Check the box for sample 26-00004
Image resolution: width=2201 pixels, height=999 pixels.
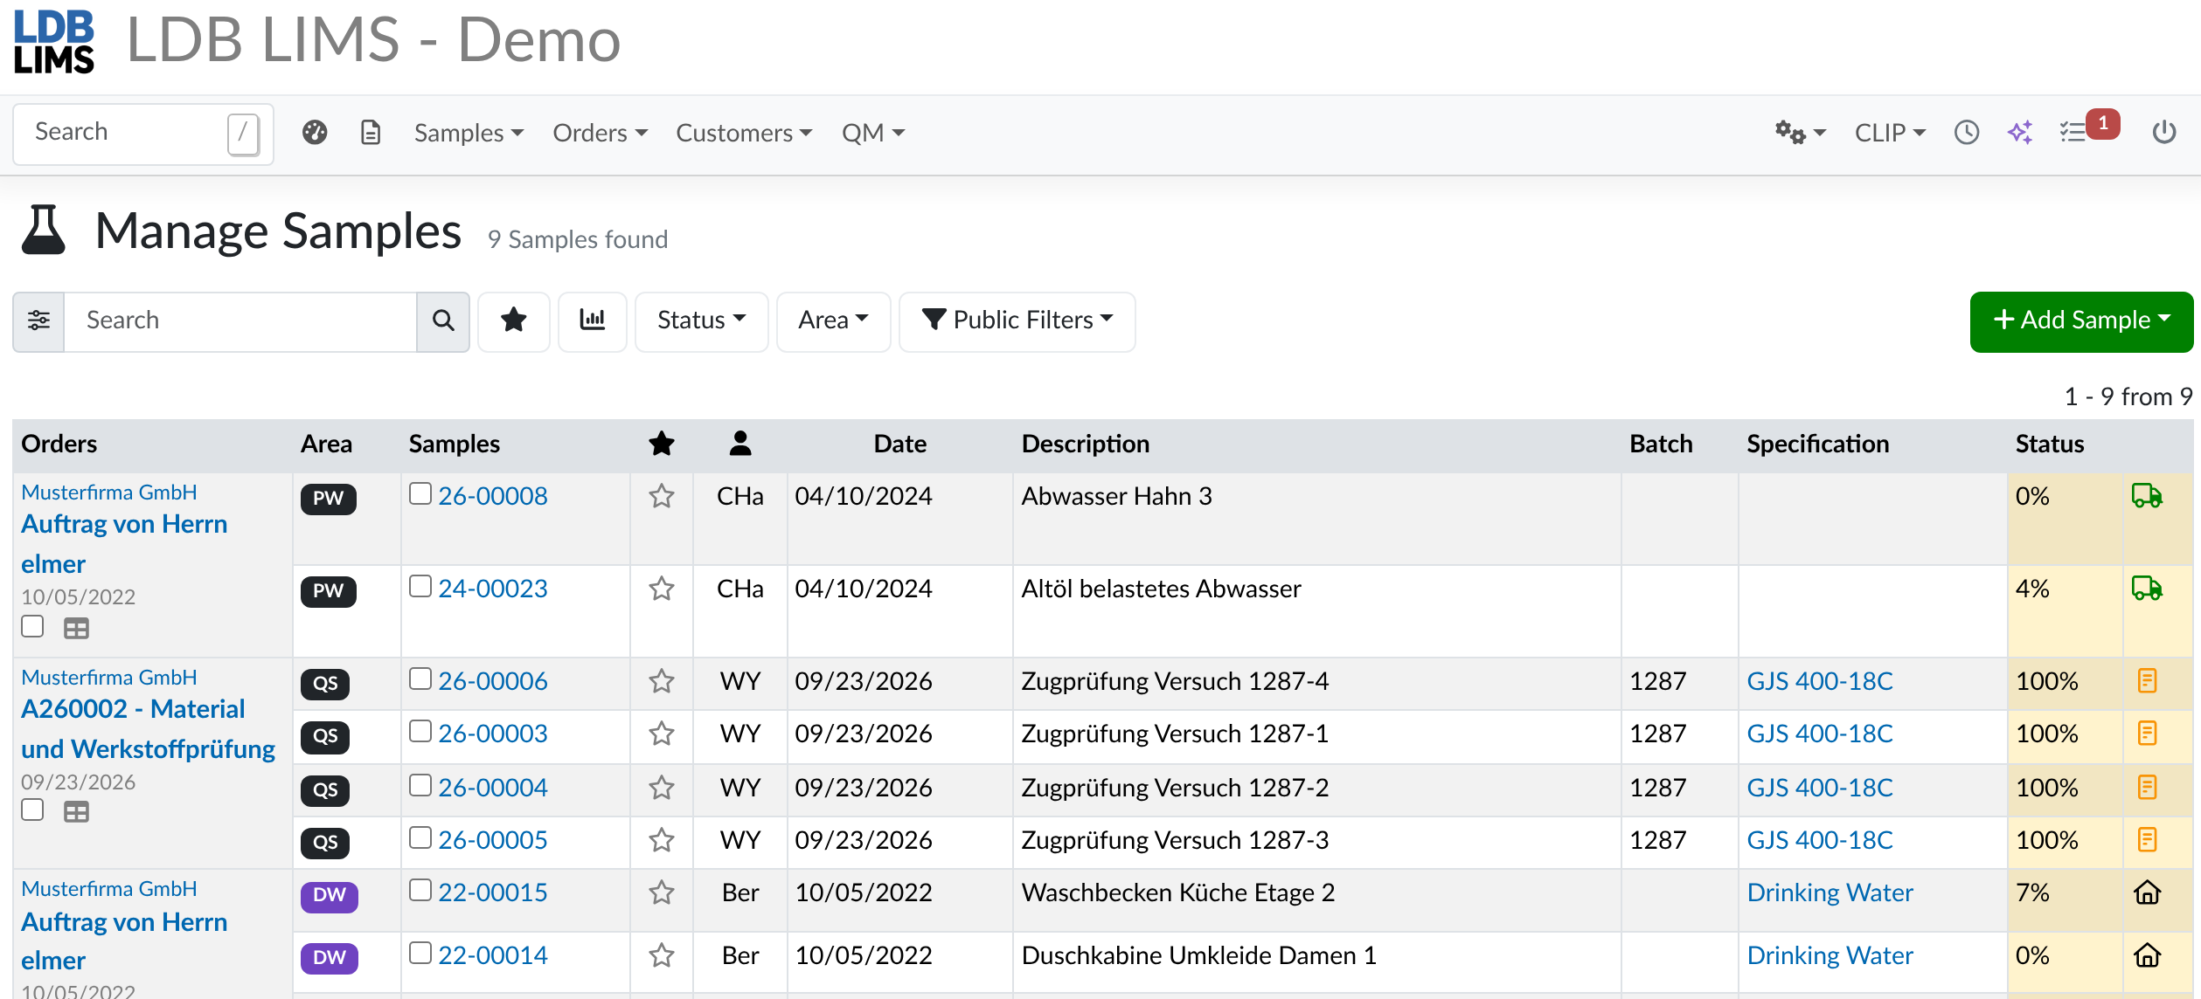click(420, 785)
